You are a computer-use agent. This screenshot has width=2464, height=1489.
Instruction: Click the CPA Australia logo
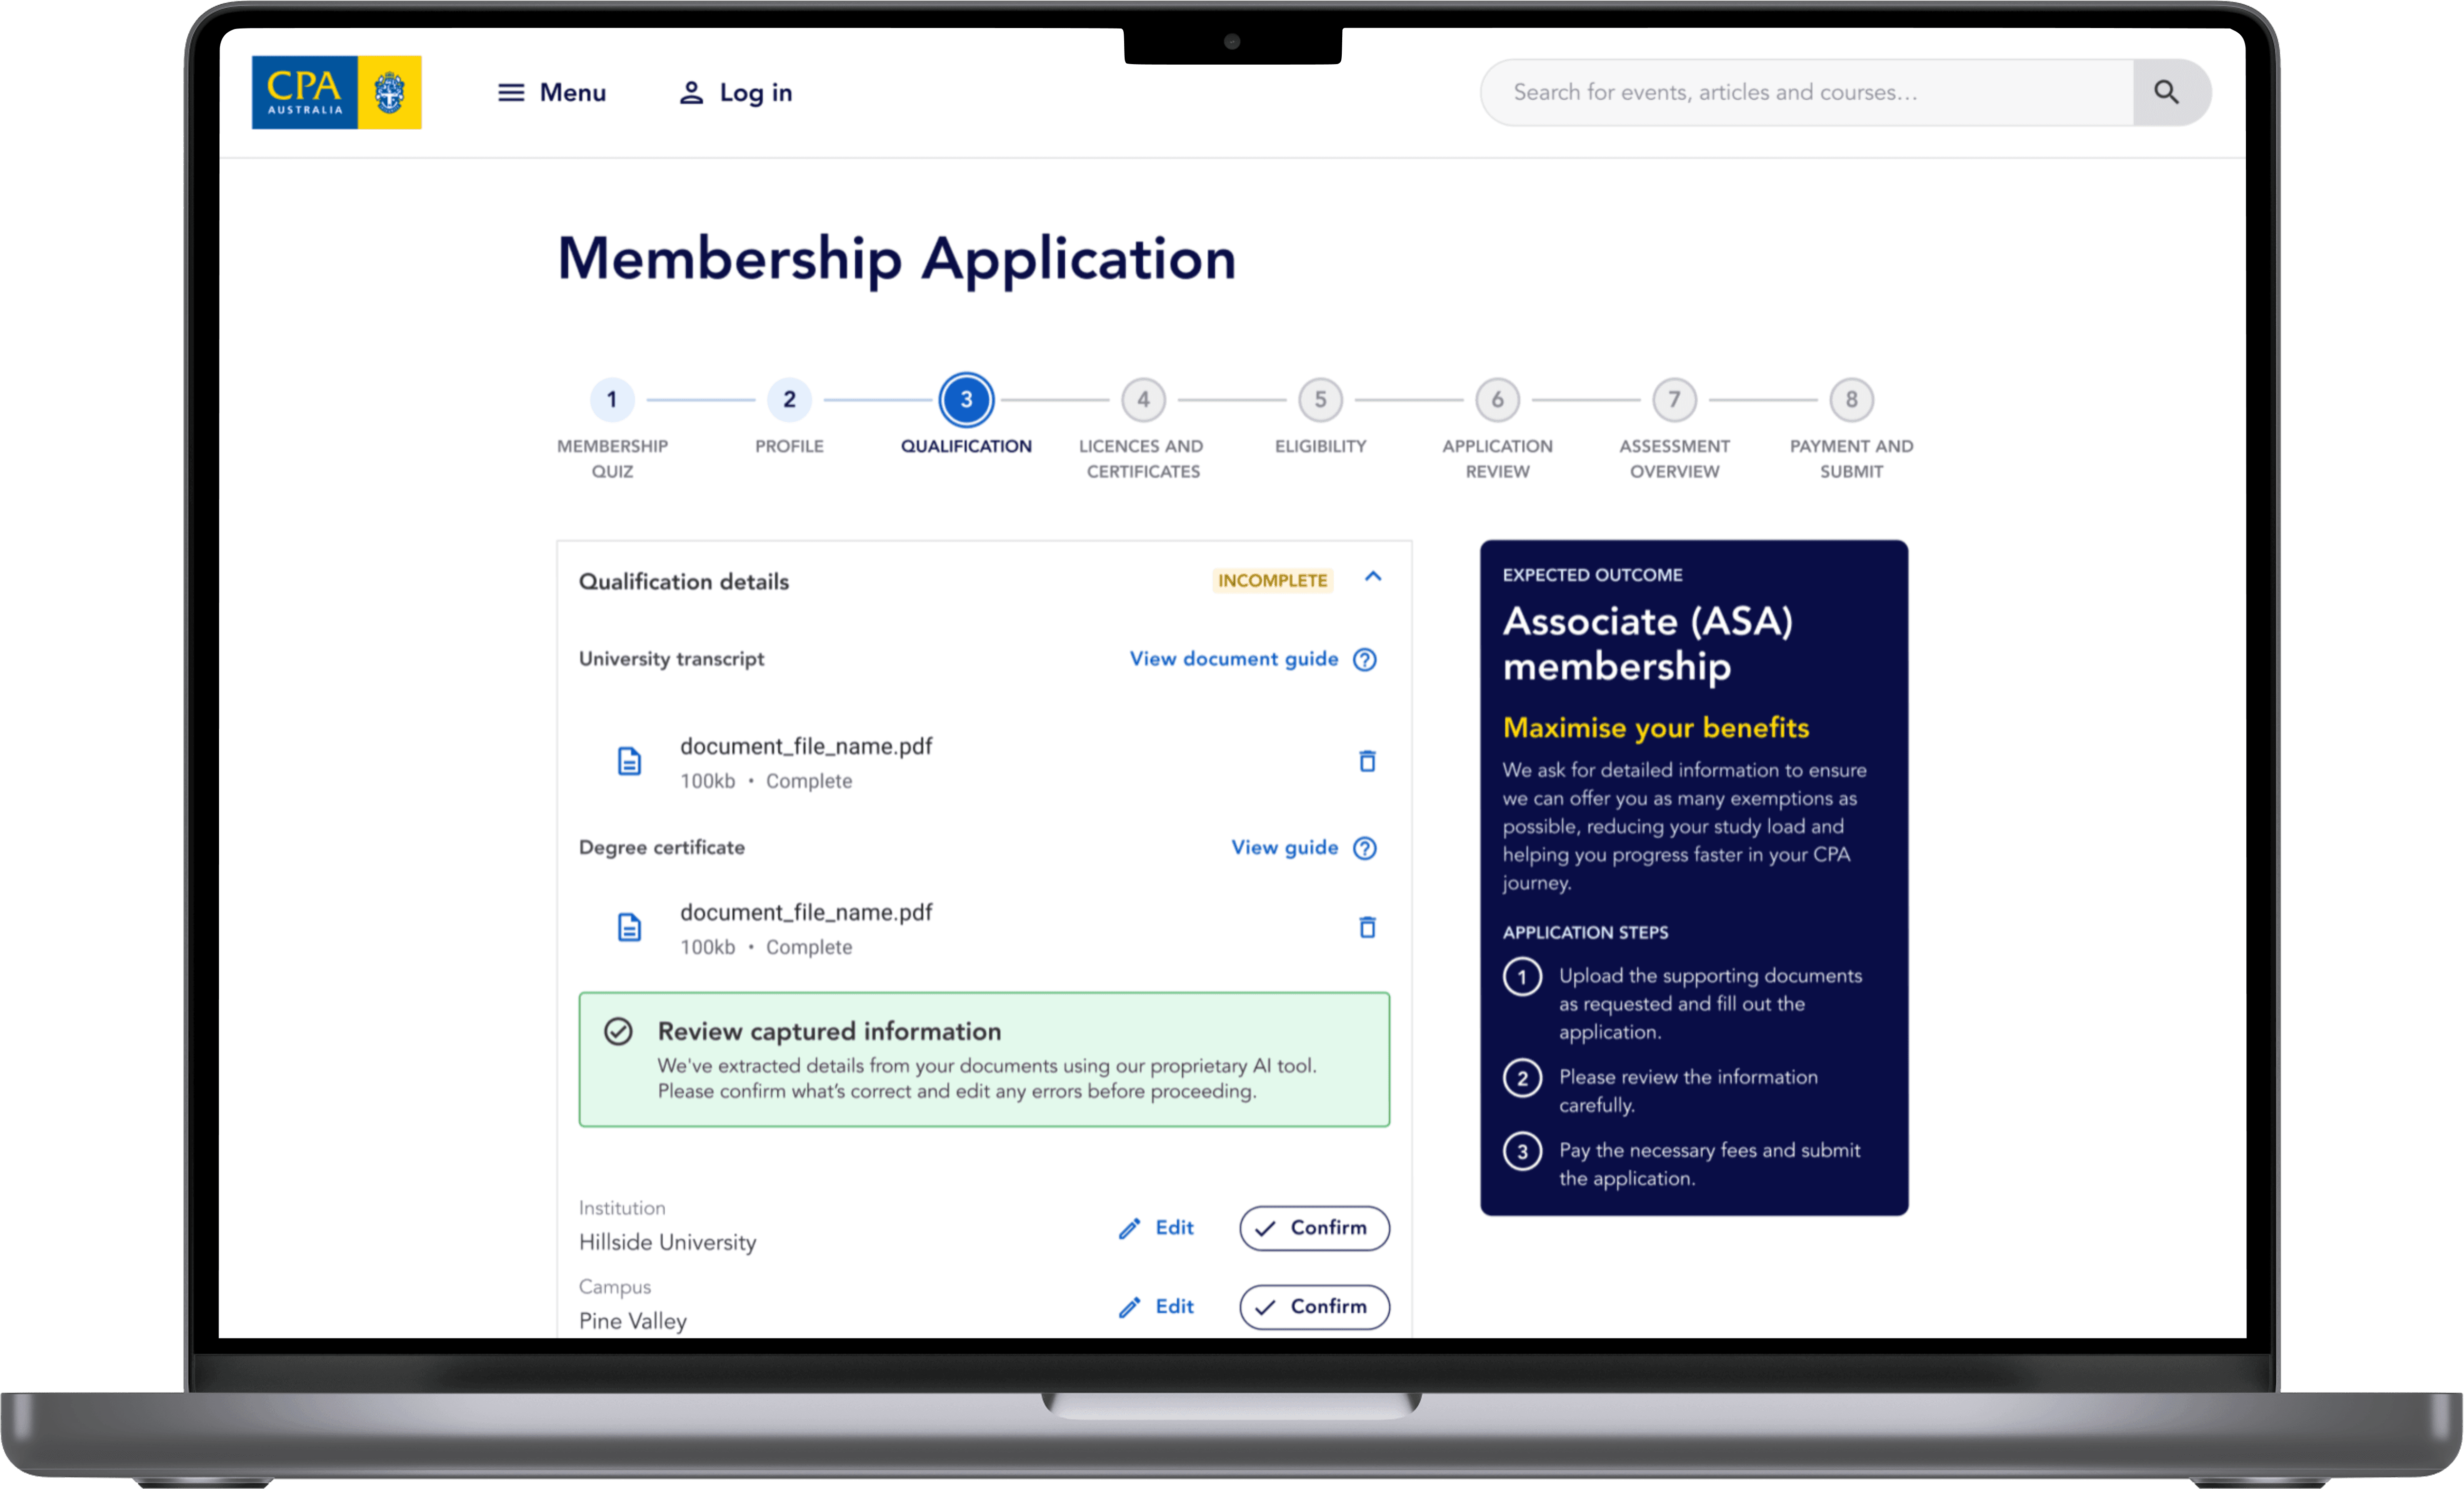pyautogui.click(x=336, y=92)
